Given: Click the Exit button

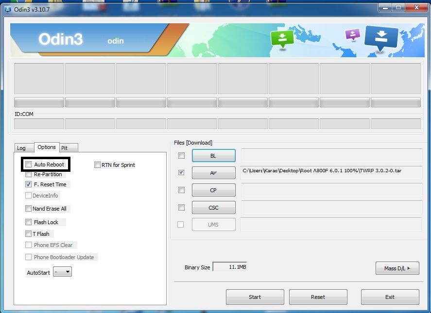Looking at the screenshot, I should (390, 297).
